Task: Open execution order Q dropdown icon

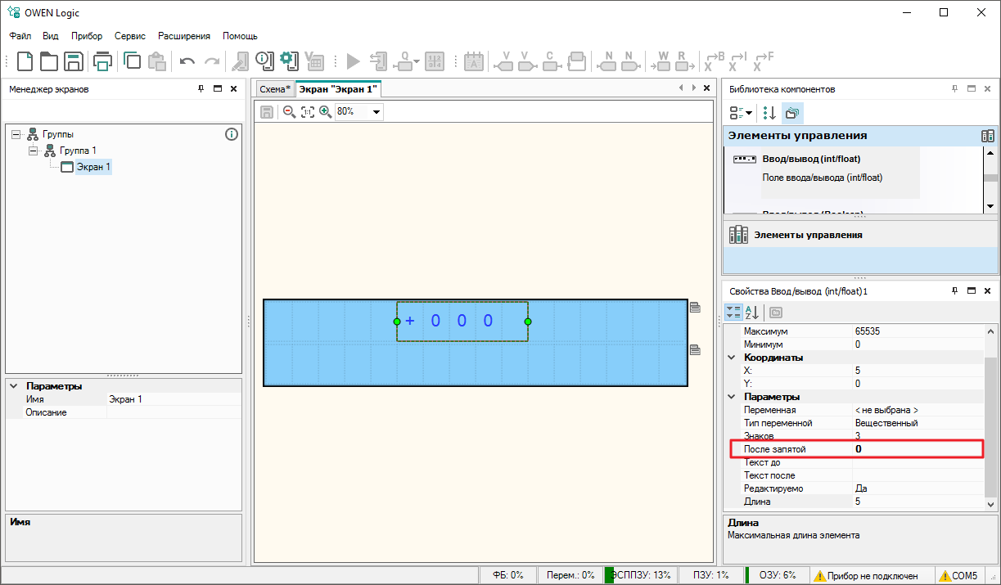Action: [405, 61]
